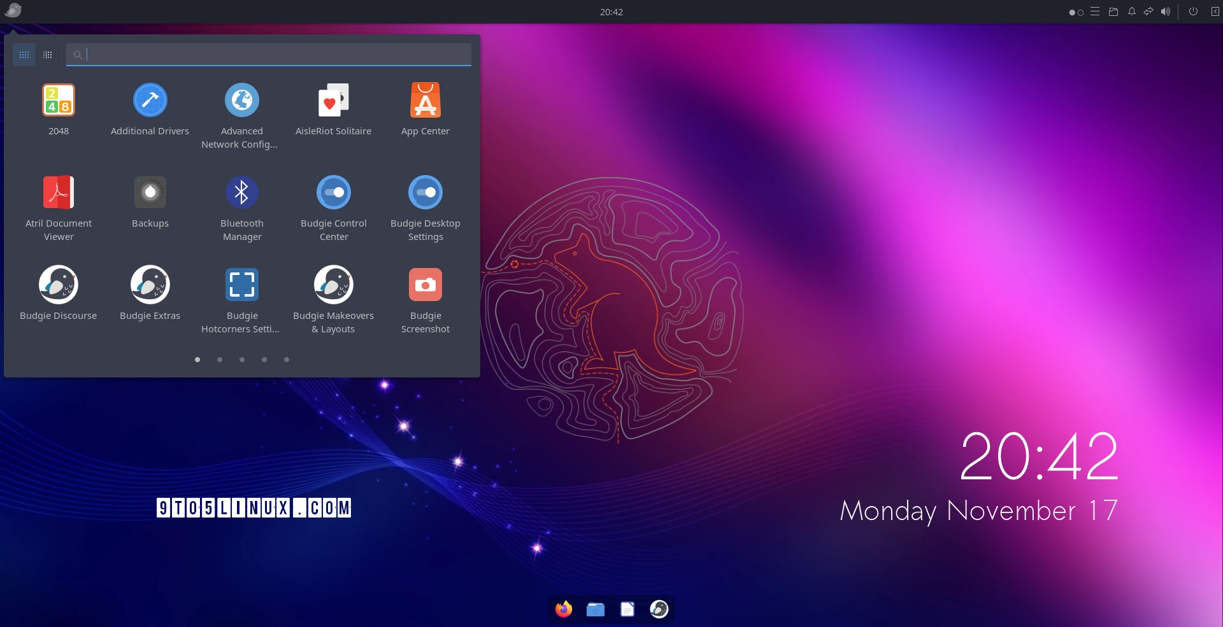Open Additional Drivers app
Viewport: 1223px width, 627px height.
click(x=150, y=101)
